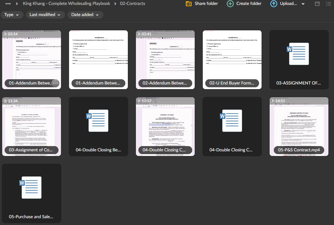Switch to list view
Viewport: 334px width, 225px height.
click(329, 4)
